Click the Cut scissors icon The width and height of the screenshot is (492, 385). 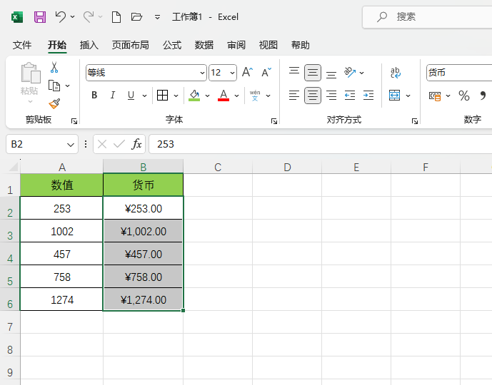point(54,67)
